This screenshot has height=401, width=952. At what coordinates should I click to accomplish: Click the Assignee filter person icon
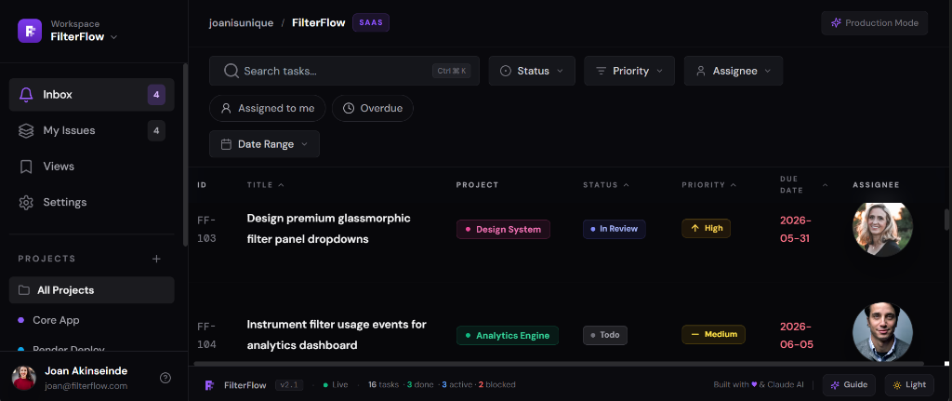(x=701, y=71)
